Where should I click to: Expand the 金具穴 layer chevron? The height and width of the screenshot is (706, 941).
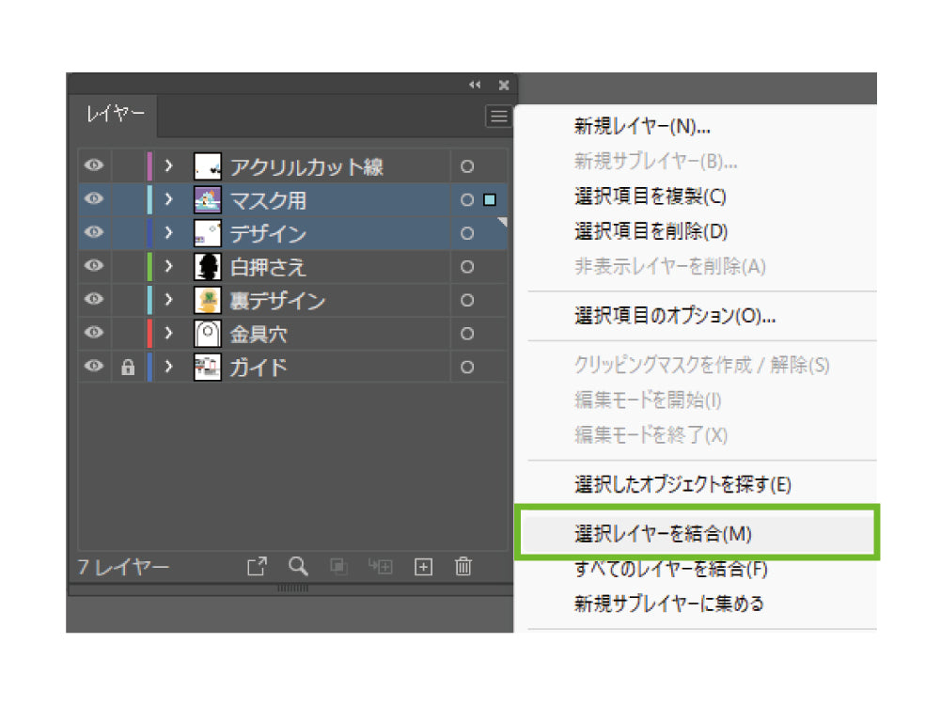click(x=168, y=333)
